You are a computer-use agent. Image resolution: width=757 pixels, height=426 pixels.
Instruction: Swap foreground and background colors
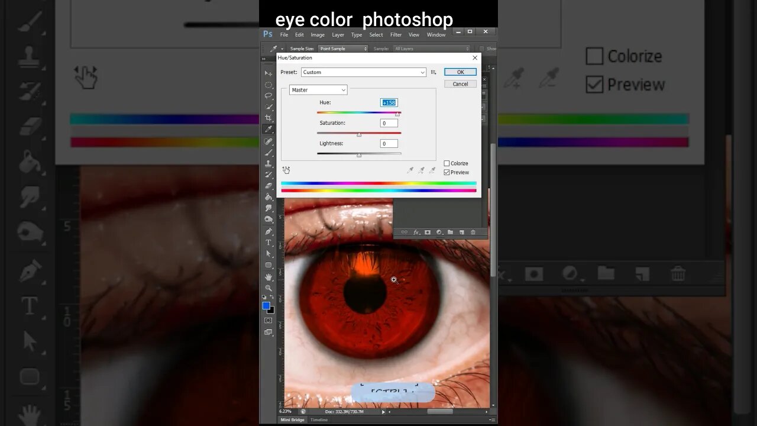[272, 298]
